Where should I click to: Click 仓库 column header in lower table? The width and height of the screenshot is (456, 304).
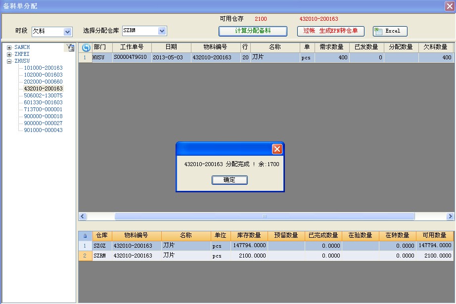coord(102,235)
